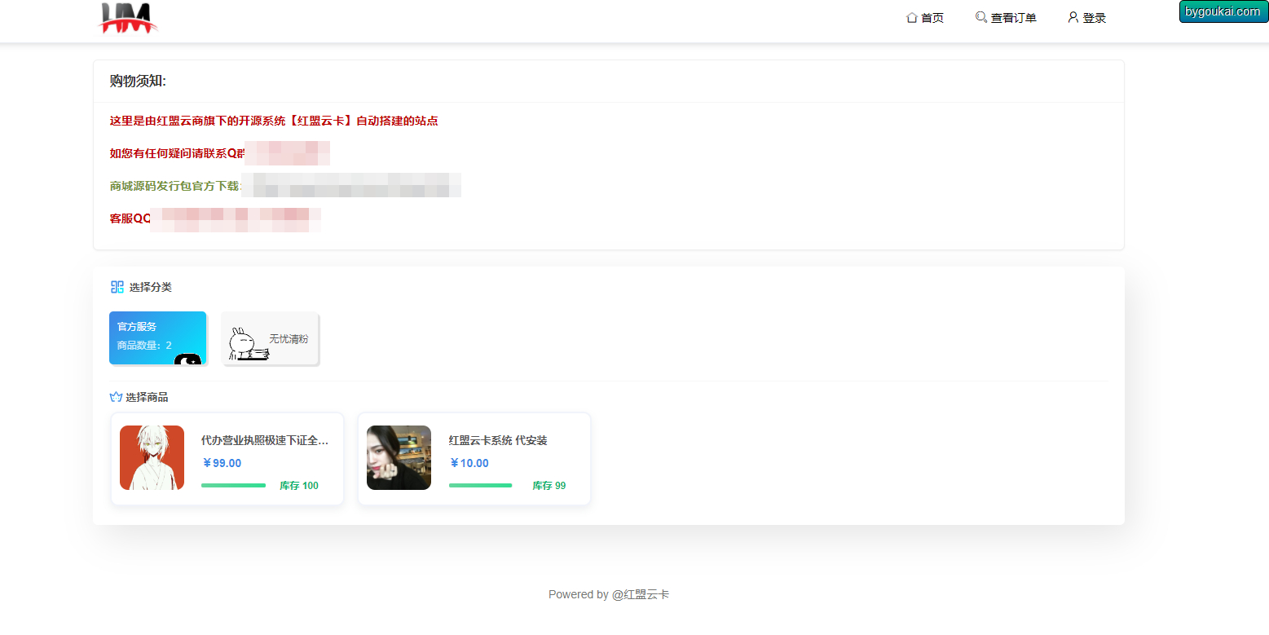Click the crown icon next to 选择商品

[x=116, y=397]
